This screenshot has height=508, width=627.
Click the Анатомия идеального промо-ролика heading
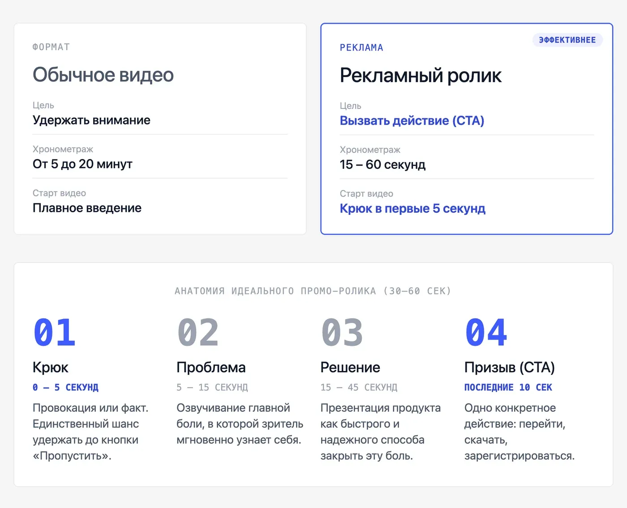(313, 291)
